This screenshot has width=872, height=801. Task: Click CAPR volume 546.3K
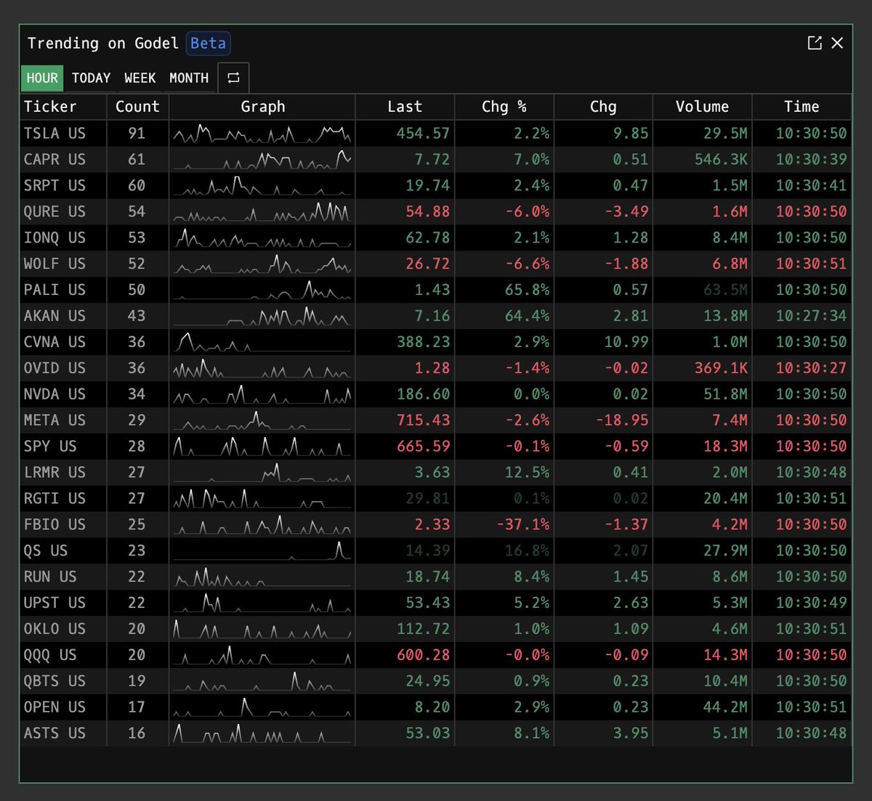tap(721, 160)
